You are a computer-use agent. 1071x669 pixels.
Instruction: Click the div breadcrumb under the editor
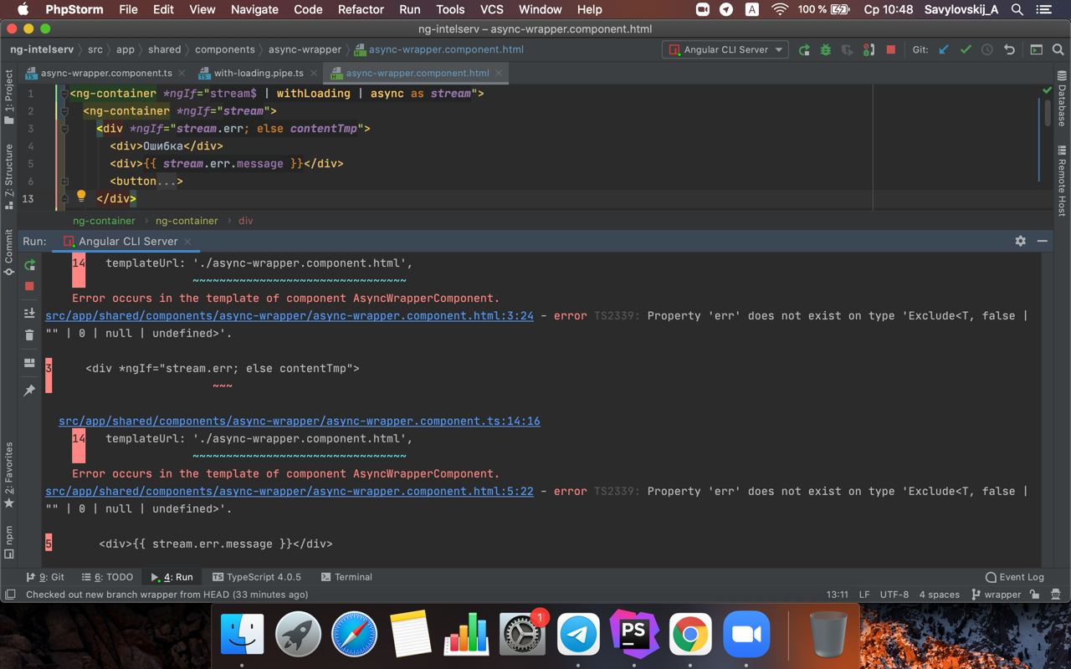click(x=245, y=221)
